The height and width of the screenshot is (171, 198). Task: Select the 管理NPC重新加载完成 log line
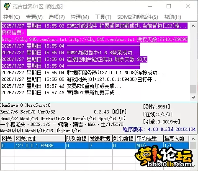pyautogui.click(x=61, y=93)
